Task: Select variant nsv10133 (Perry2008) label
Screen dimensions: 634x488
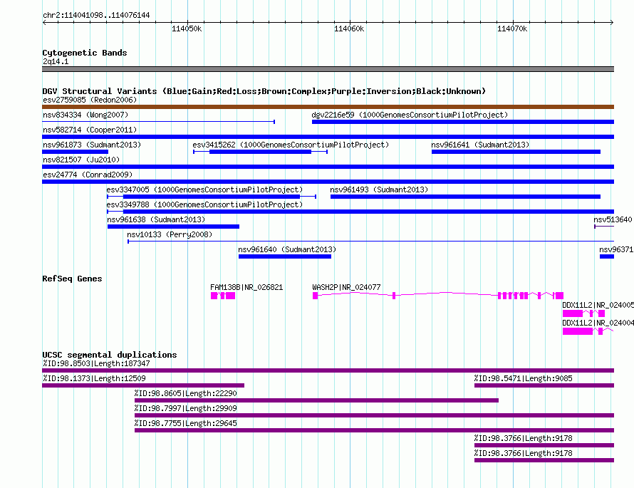Action: pos(170,234)
